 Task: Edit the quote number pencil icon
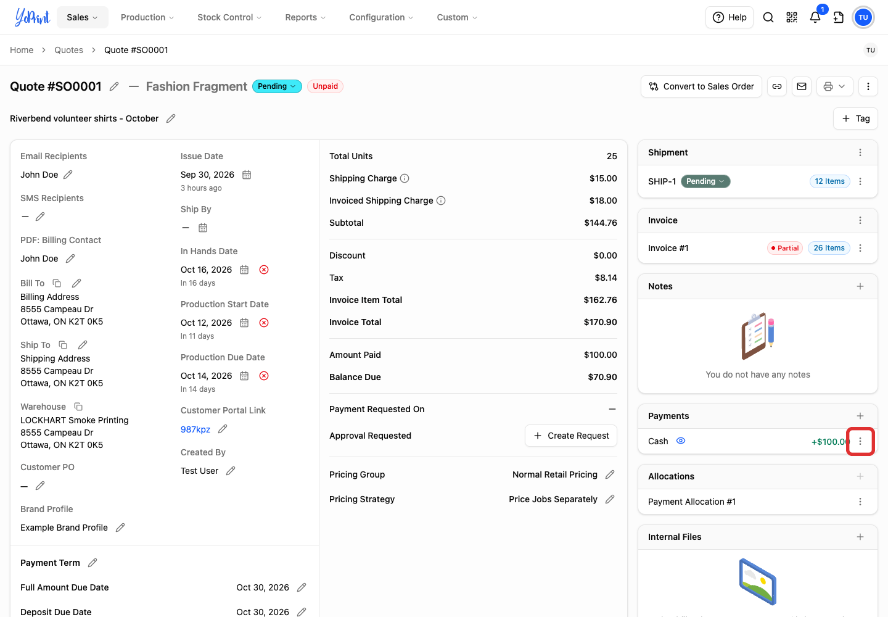(x=114, y=86)
